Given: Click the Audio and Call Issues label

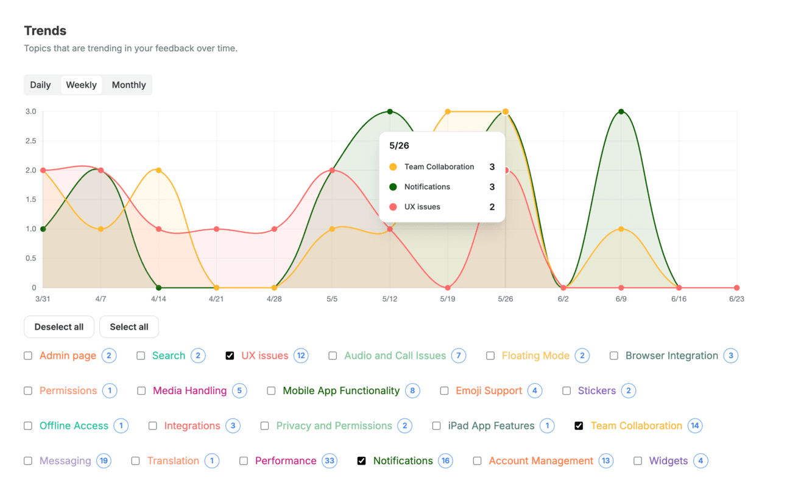Looking at the screenshot, I should click(395, 356).
